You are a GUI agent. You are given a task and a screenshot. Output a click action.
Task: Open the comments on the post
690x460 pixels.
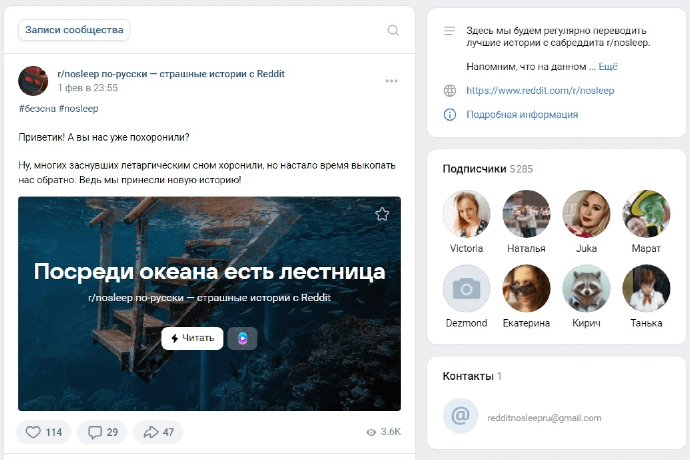point(95,432)
